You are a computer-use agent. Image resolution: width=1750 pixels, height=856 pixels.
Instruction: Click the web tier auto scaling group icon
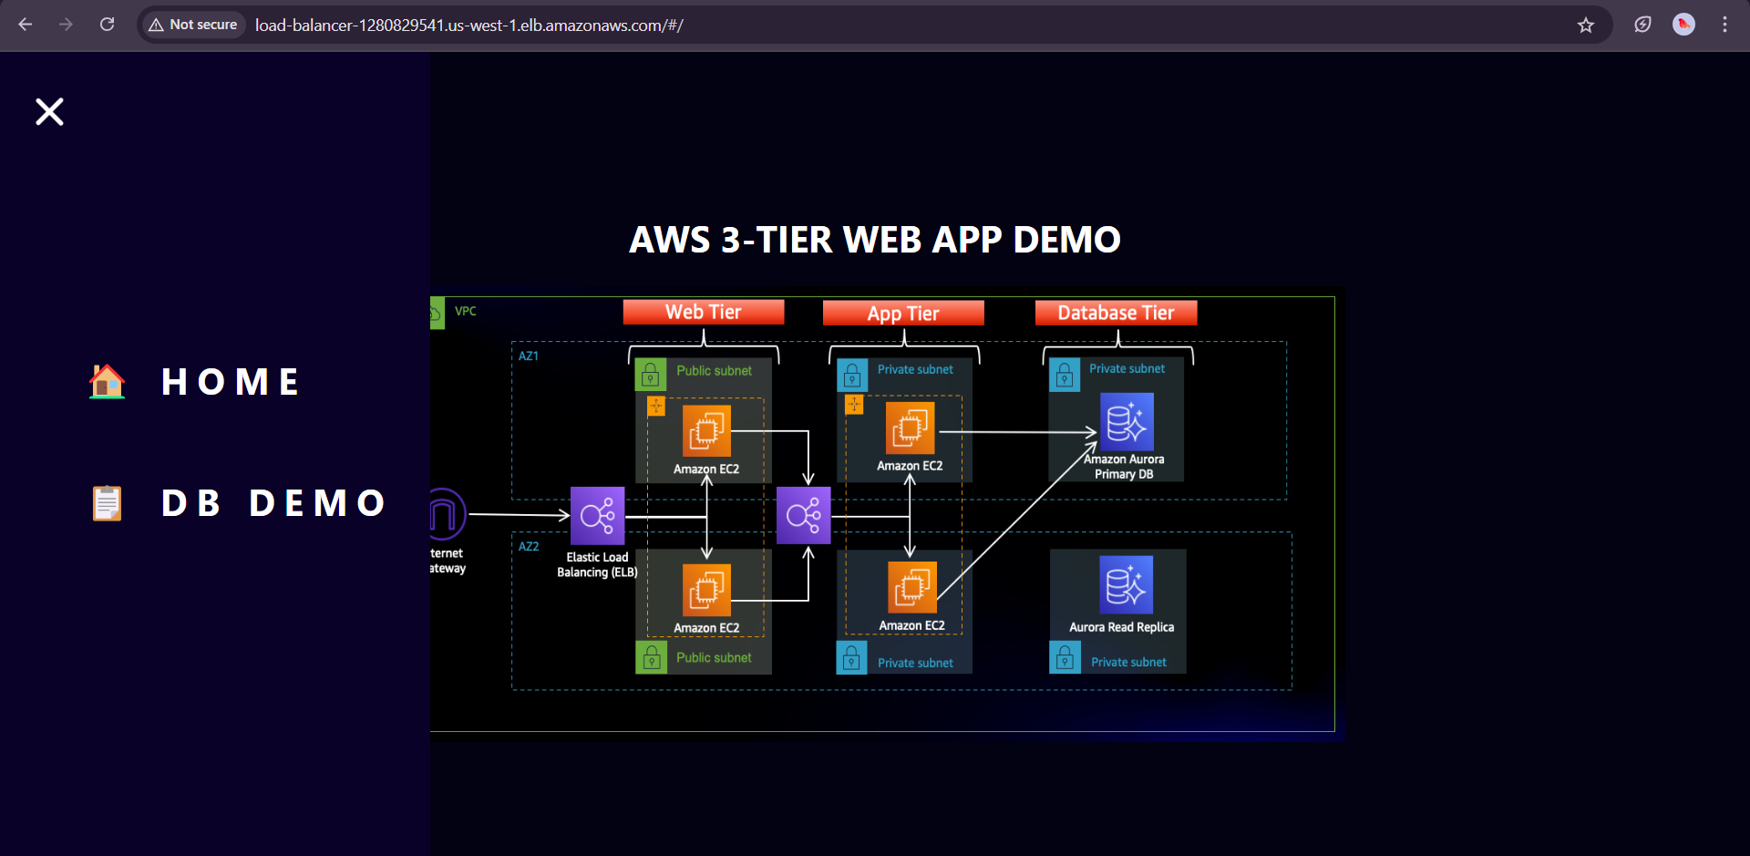(656, 407)
